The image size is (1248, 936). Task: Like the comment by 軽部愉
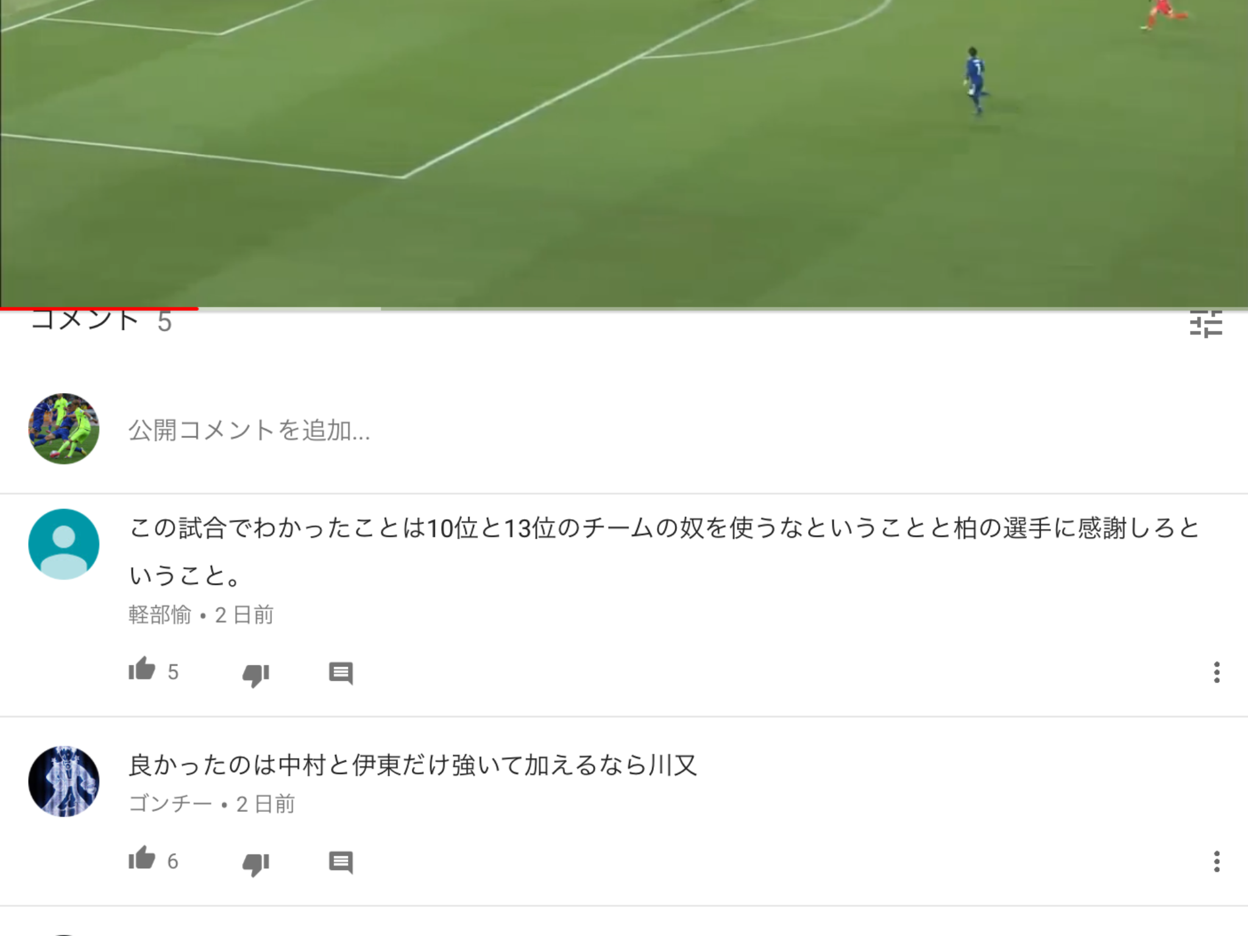142,670
